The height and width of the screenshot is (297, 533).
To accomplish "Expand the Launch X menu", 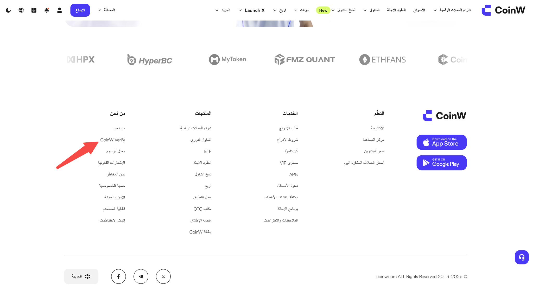I will 251,10.
